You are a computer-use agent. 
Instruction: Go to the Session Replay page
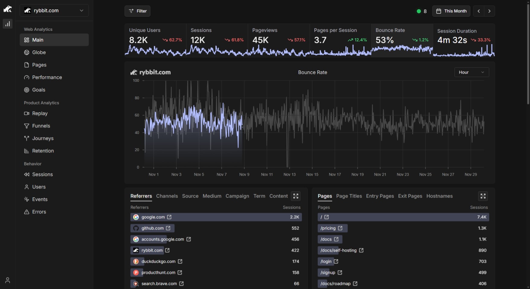tap(40, 113)
